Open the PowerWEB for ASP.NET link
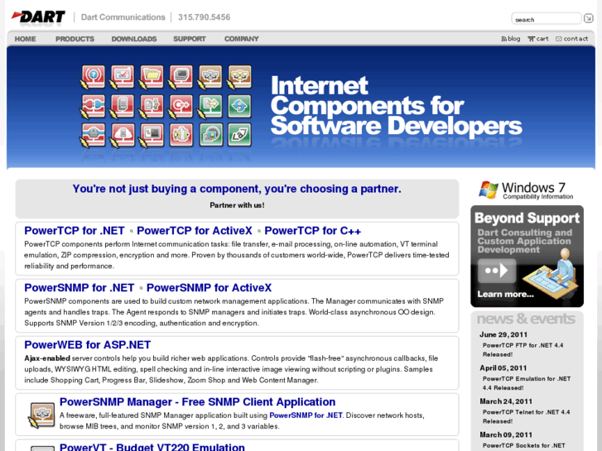The width and height of the screenshot is (602, 451). 88,345
